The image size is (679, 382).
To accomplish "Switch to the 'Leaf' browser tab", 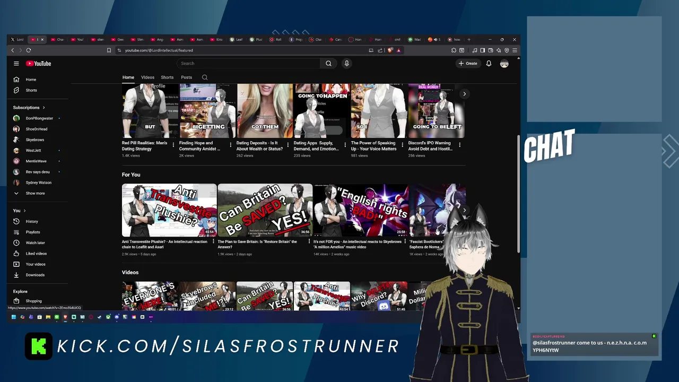I will (237, 39).
